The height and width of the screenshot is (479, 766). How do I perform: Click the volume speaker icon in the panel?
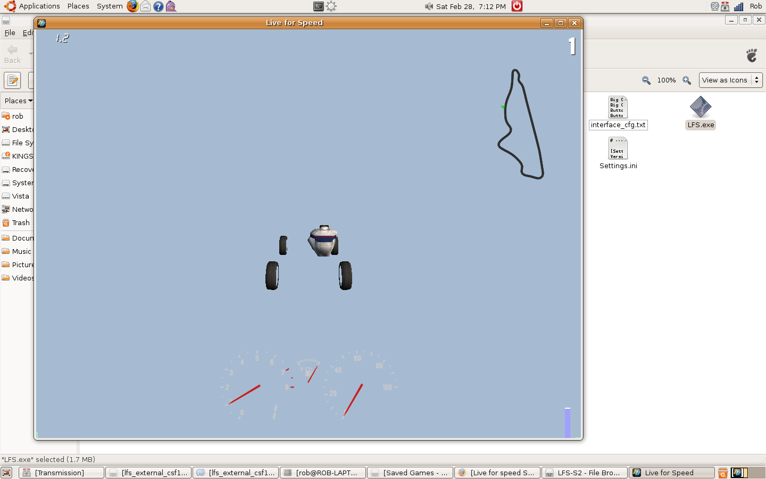(x=429, y=6)
